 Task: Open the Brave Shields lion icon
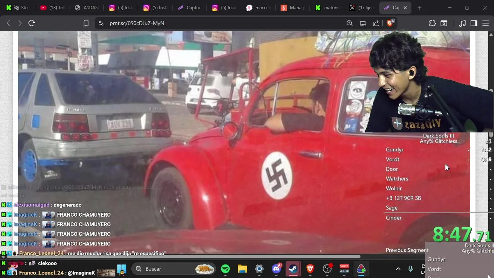[390, 23]
